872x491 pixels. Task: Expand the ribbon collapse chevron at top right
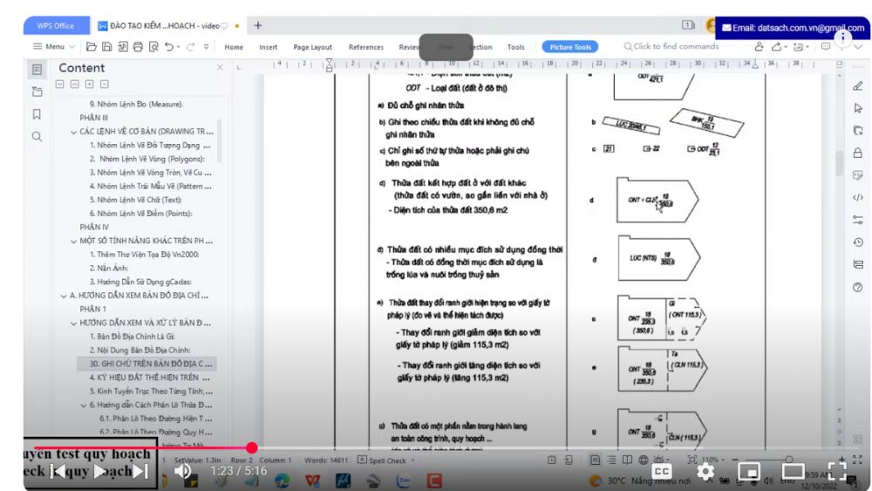tap(858, 47)
